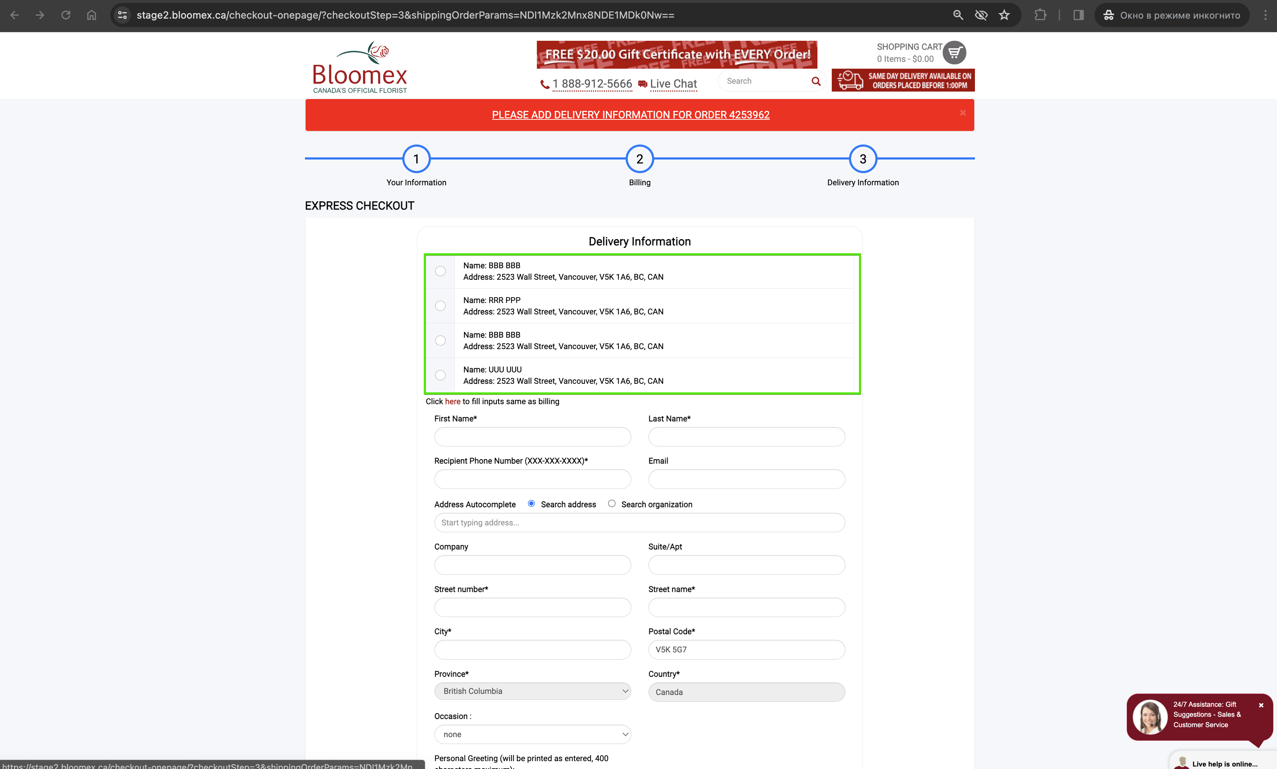Expand the Province dropdown

pos(532,691)
